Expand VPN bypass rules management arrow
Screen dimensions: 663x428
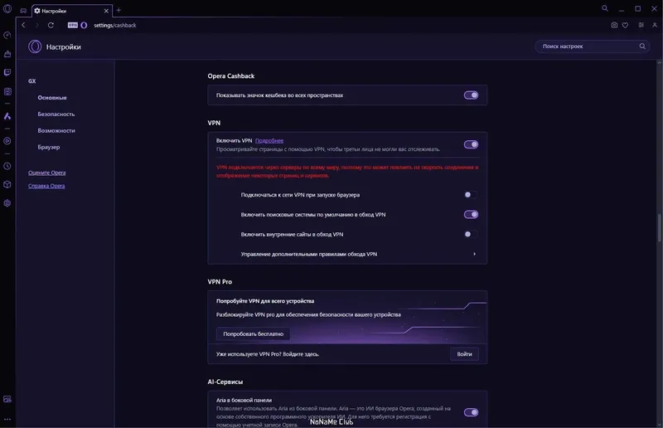click(x=474, y=254)
